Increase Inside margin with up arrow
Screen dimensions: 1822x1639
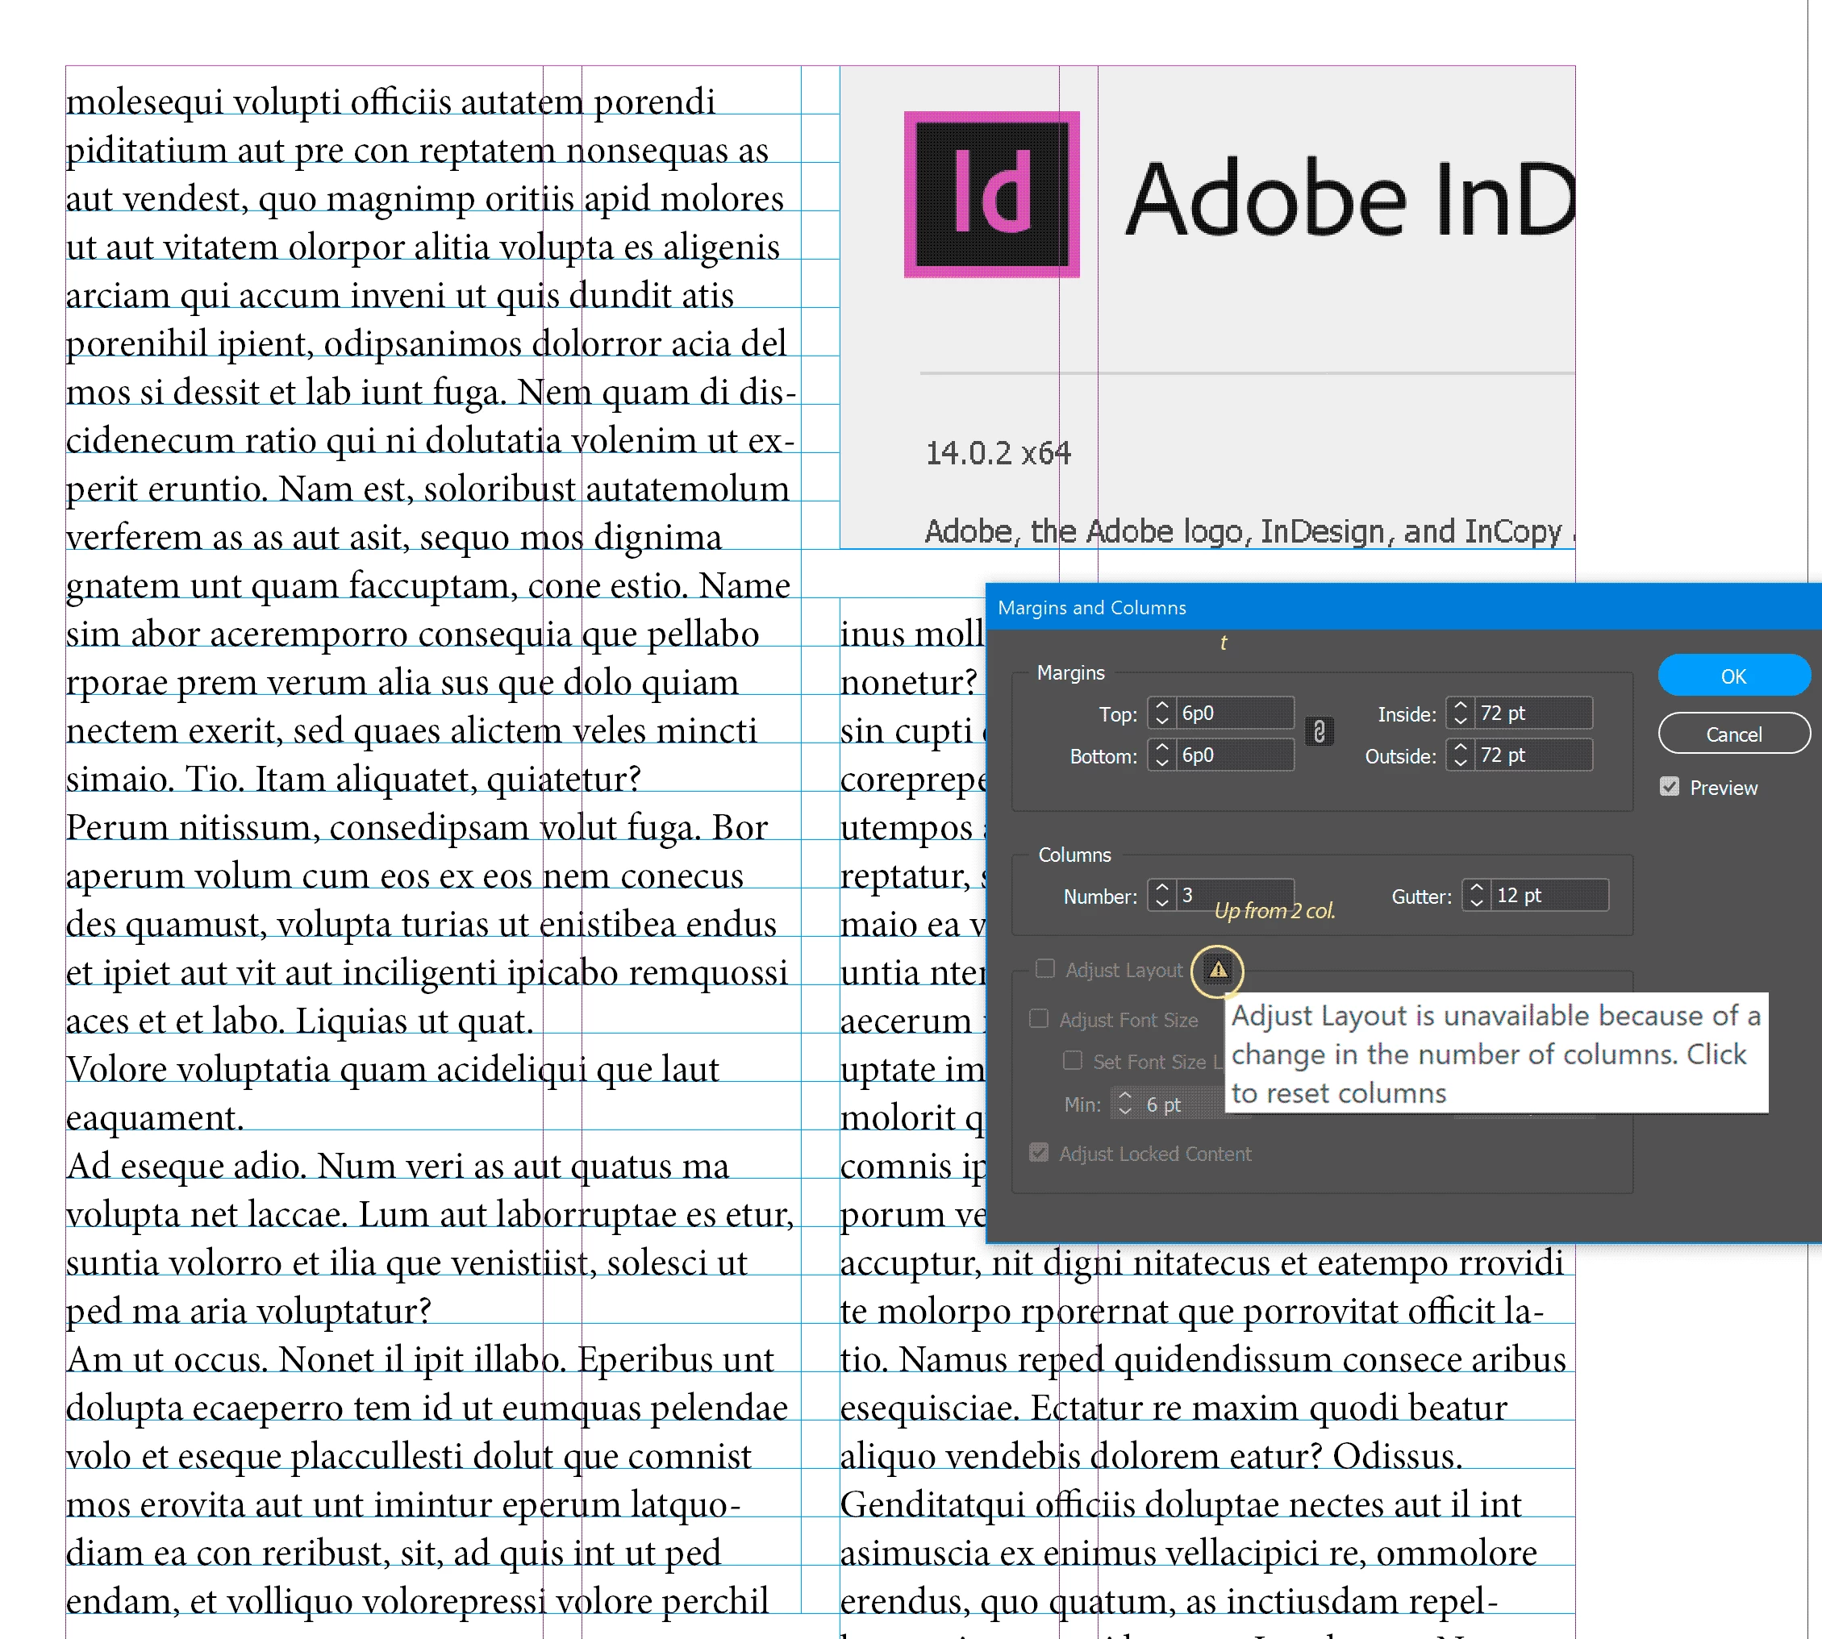point(1460,706)
